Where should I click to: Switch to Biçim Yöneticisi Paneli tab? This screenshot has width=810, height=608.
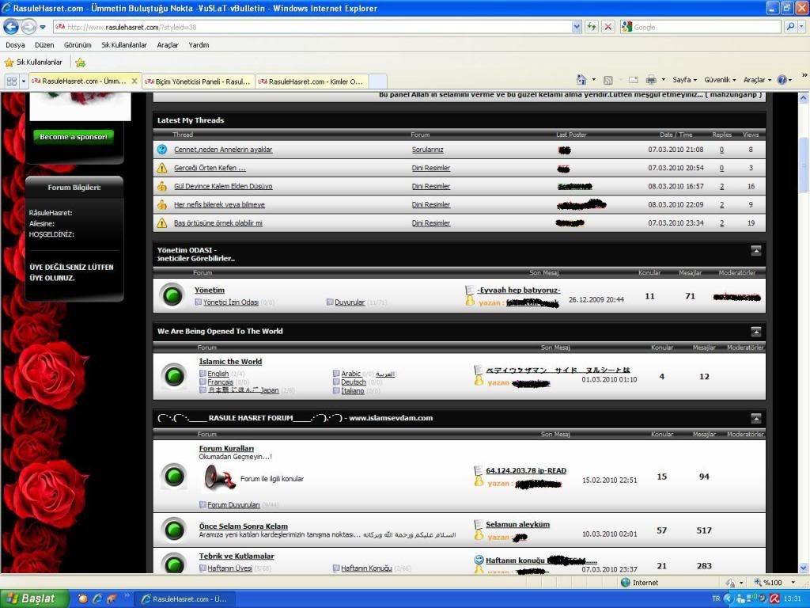(x=198, y=81)
